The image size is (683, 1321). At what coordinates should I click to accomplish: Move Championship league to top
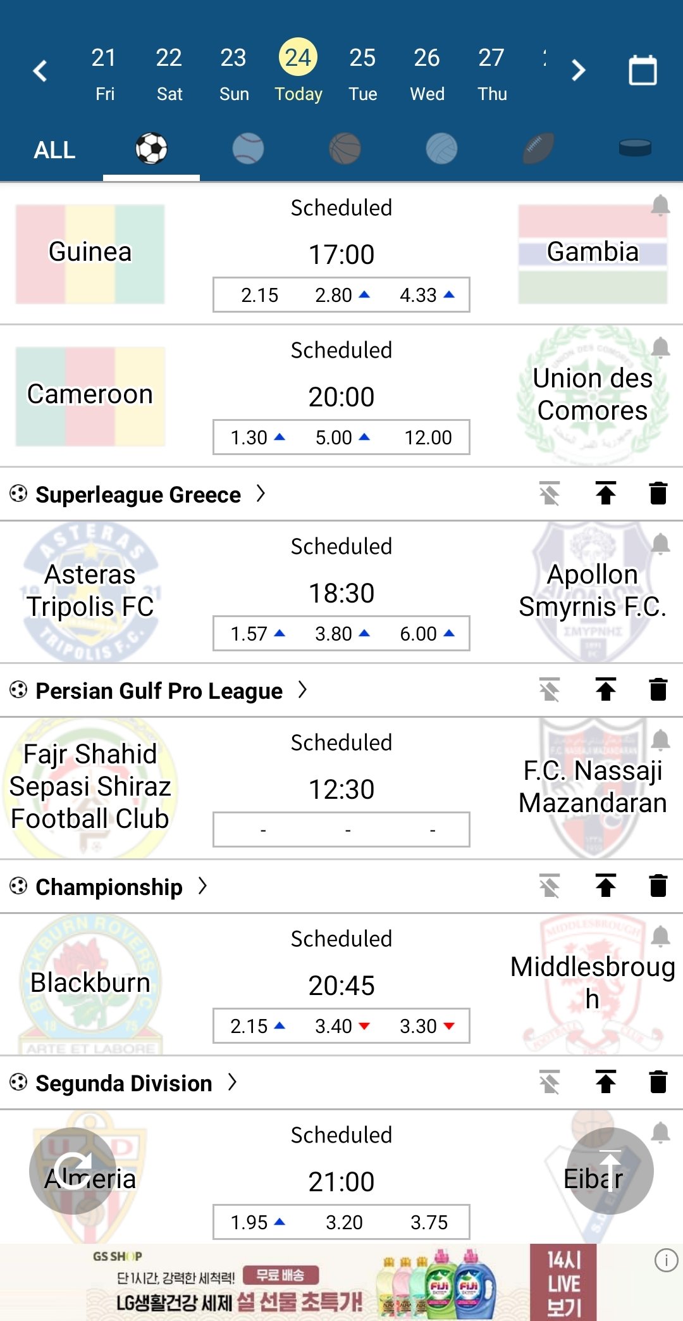click(606, 886)
